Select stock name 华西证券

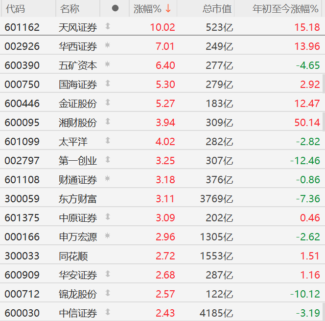click(x=78, y=46)
